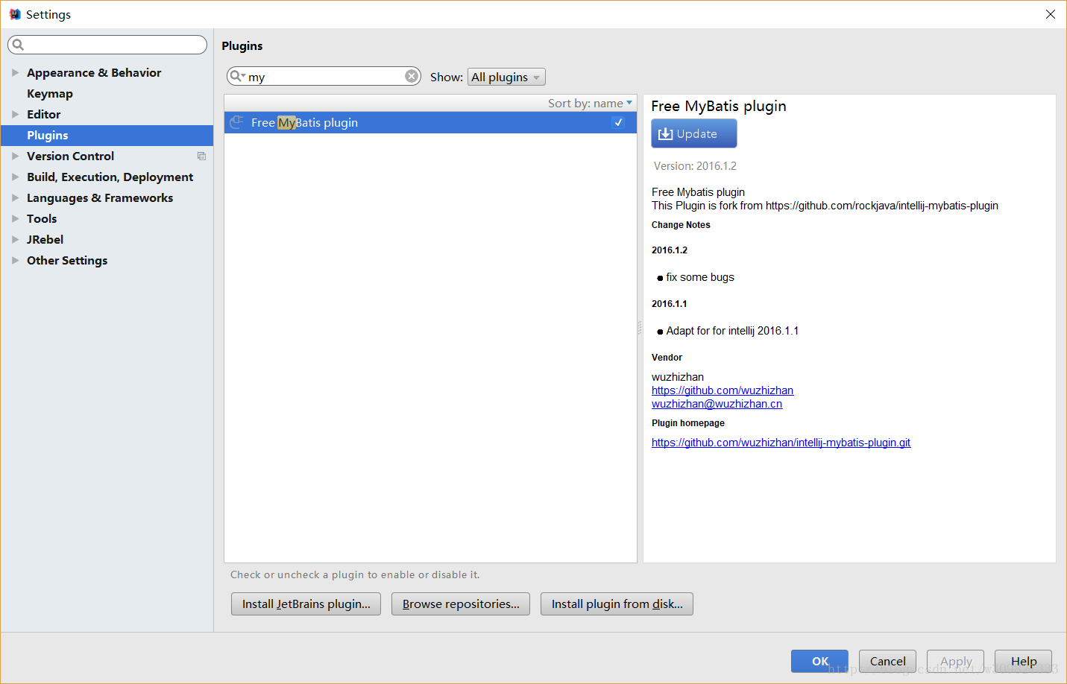Select the Free MyBatis plugin row
The width and height of the screenshot is (1067, 684).
[430, 122]
